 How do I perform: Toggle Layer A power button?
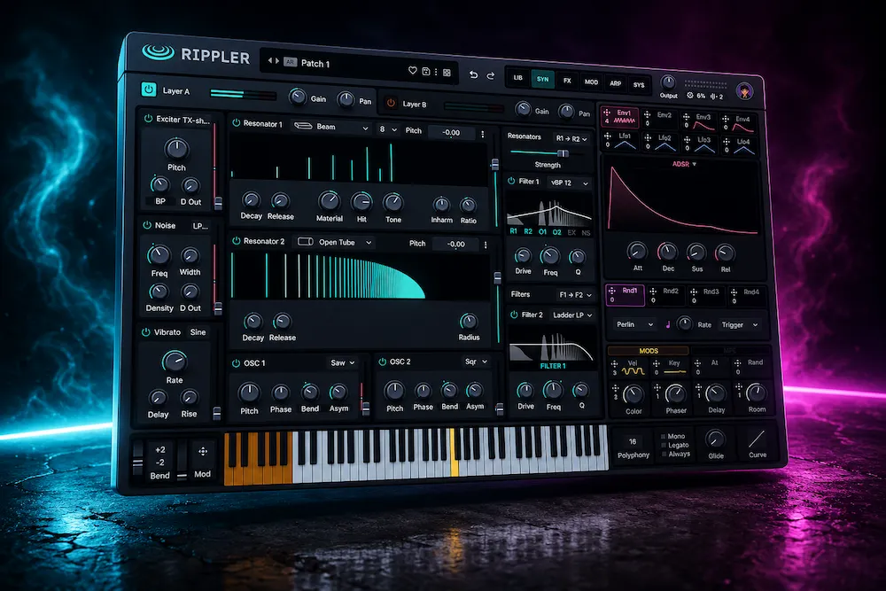pos(149,89)
